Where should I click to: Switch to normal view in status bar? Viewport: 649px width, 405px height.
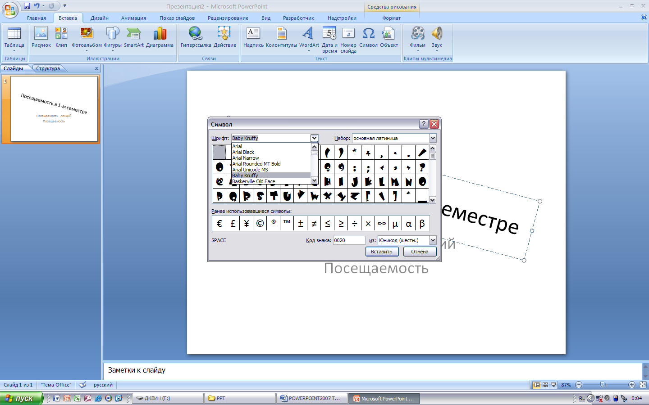click(x=537, y=385)
